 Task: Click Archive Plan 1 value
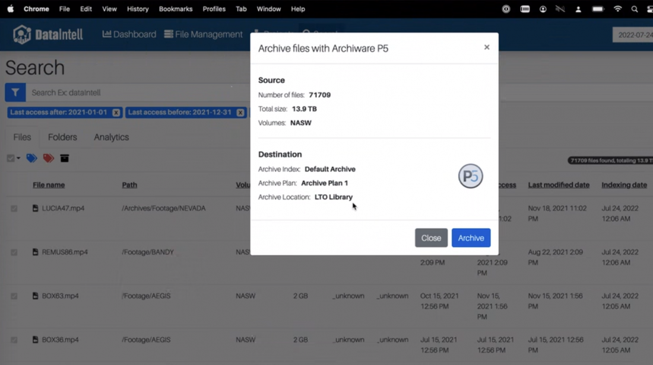pyautogui.click(x=324, y=183)
